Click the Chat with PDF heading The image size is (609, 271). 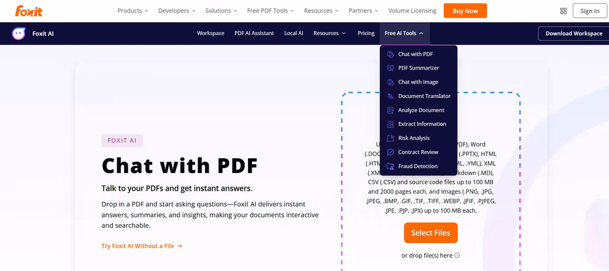click(180, 165)
